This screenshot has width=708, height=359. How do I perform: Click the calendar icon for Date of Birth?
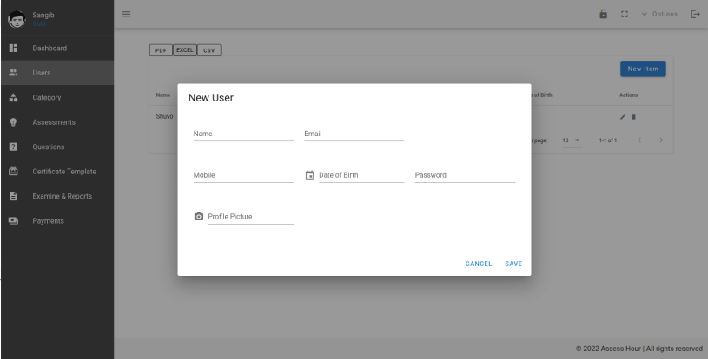310,175
